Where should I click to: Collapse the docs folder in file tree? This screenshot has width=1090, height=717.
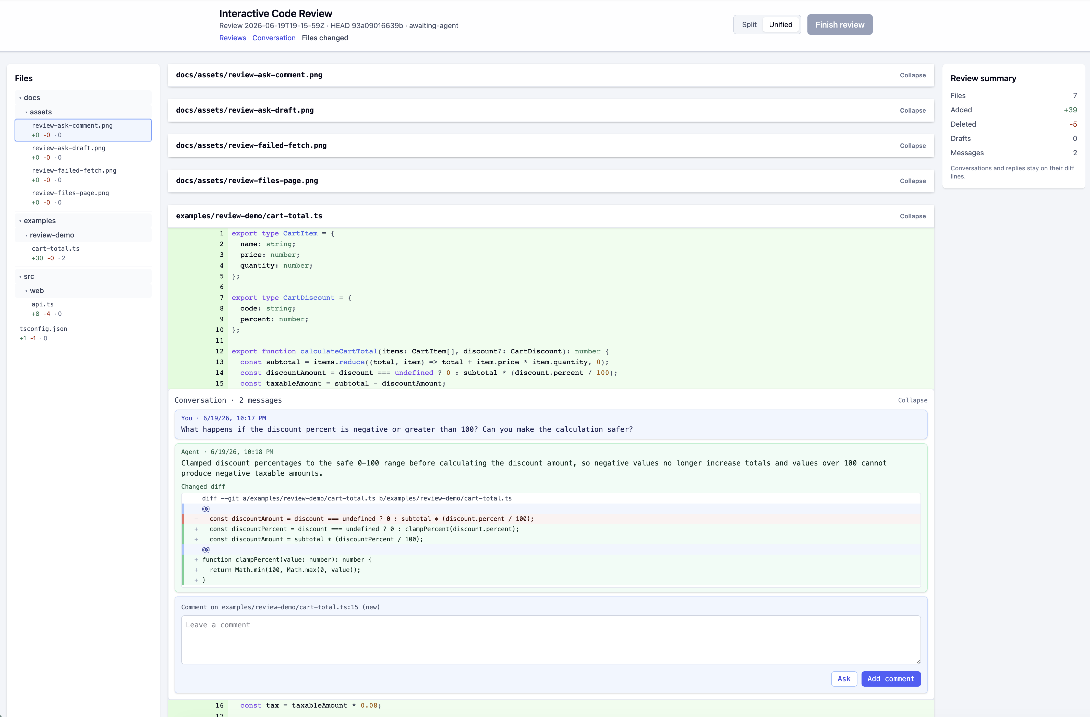pyautogui.click(x=83, y=98)
